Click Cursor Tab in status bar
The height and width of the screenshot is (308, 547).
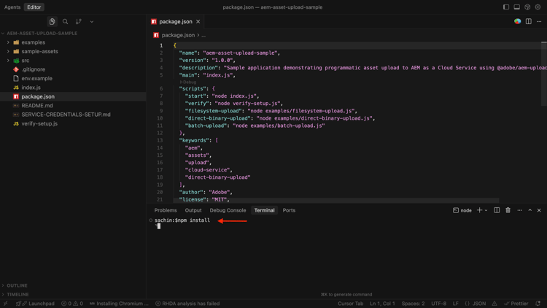click(350, 304)
